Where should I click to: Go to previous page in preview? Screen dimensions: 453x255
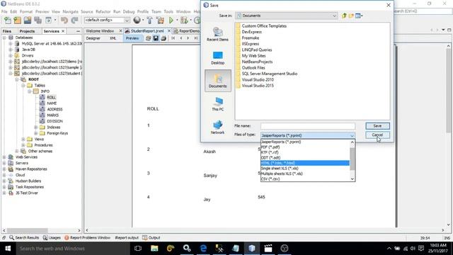(x=181, y=38)
